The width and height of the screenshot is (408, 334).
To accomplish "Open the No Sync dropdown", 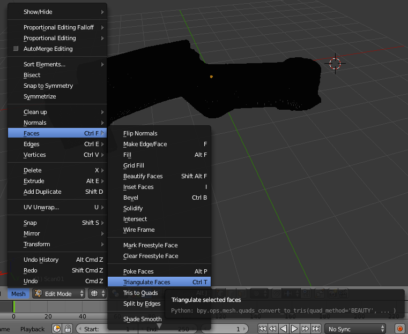I will coord(356,329).
